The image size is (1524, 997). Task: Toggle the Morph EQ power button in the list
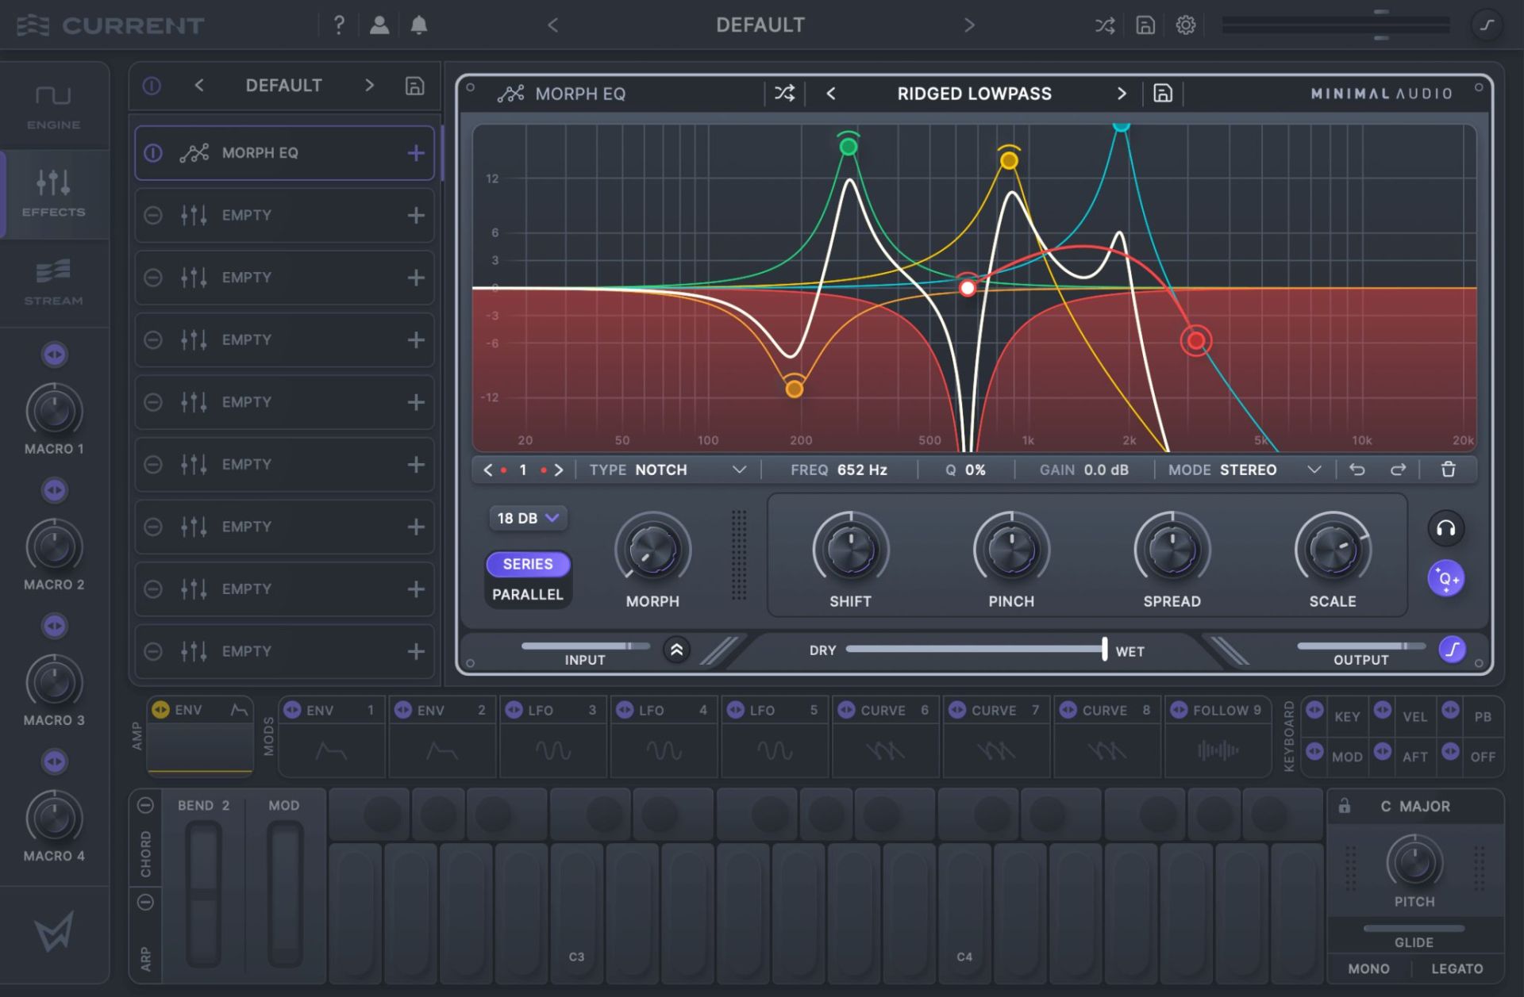click(x=153, y=152)
